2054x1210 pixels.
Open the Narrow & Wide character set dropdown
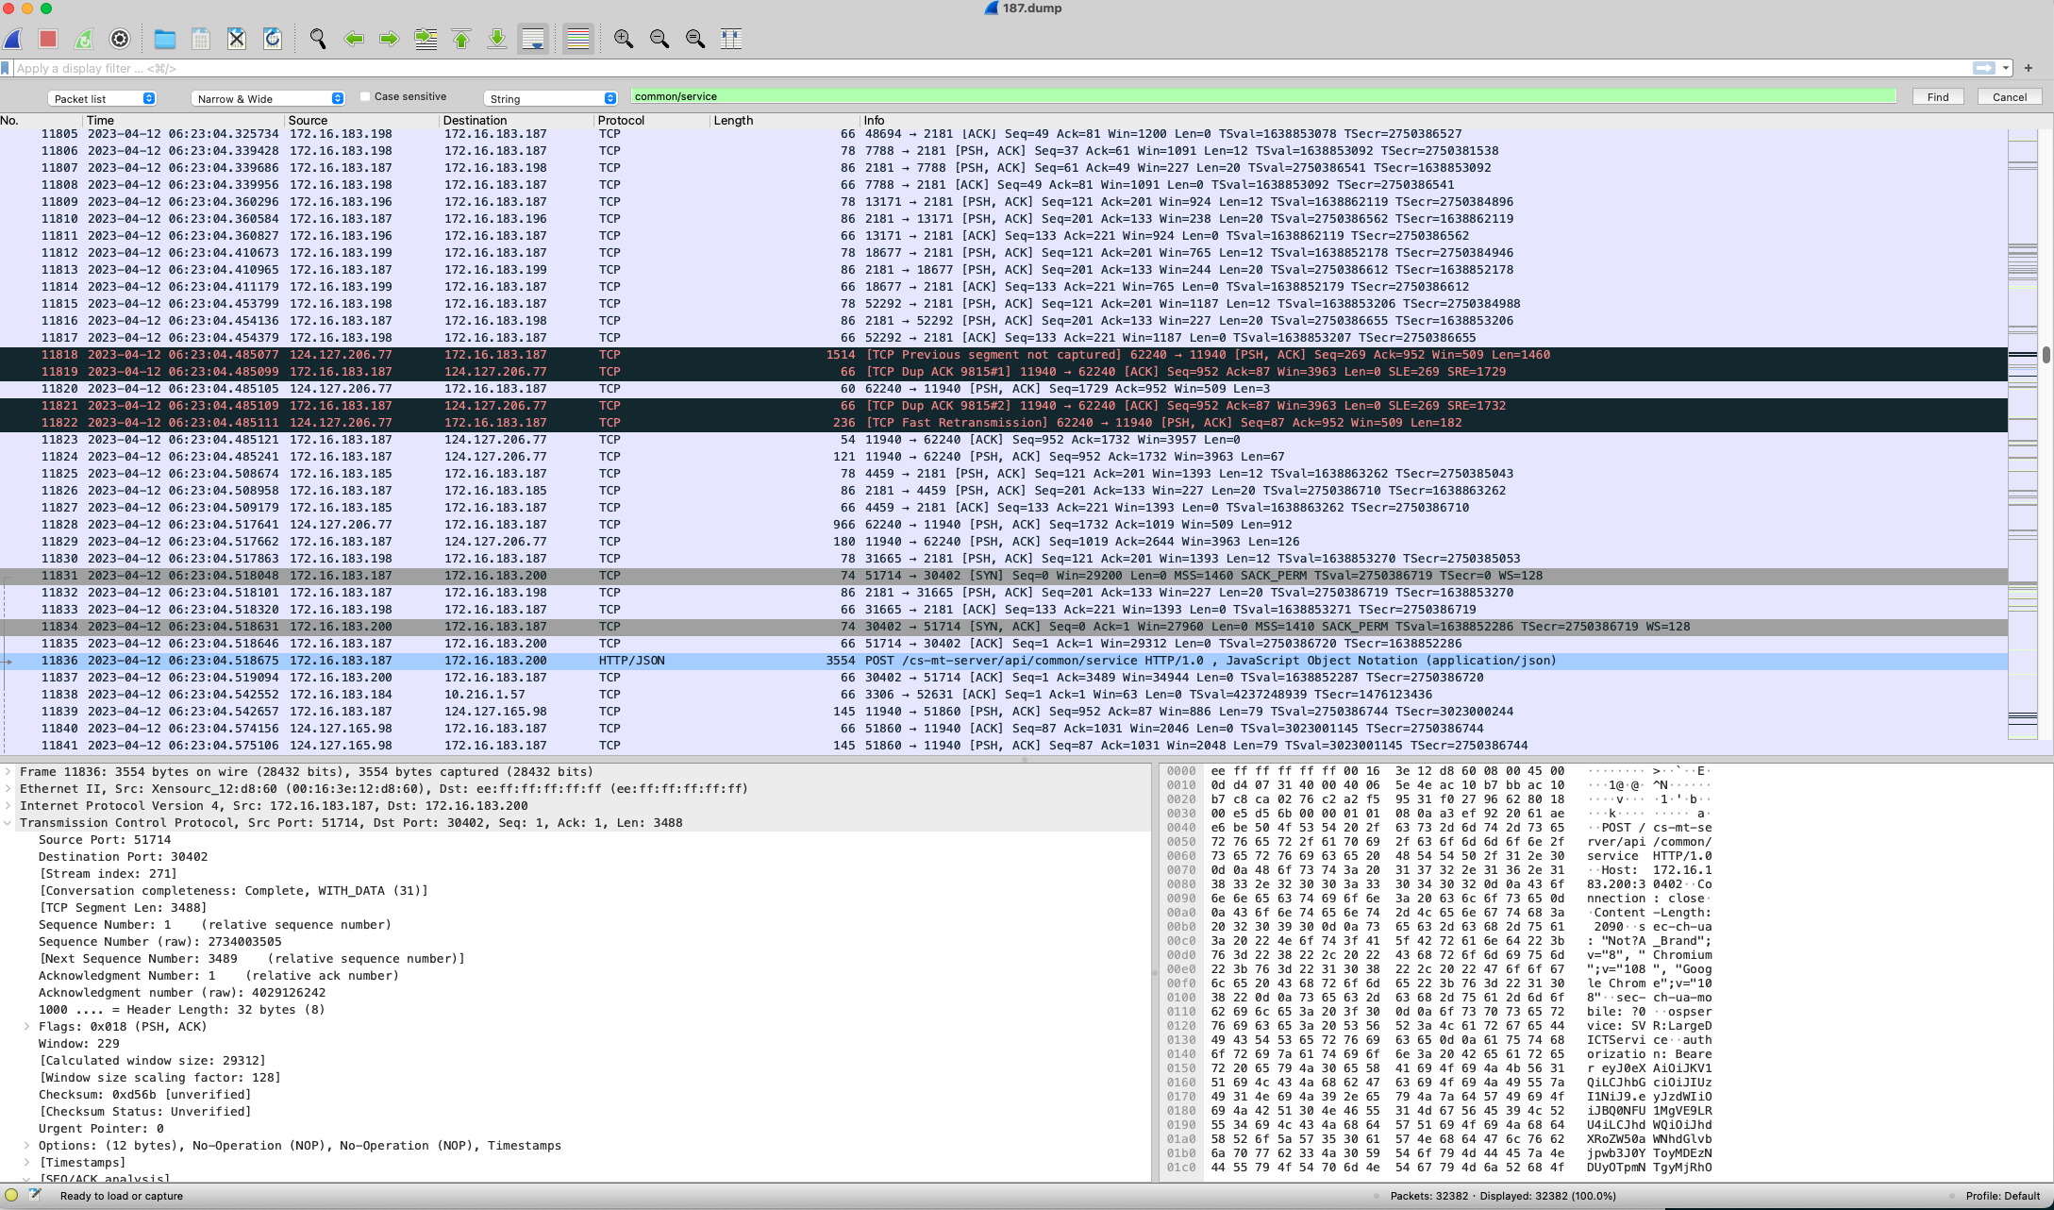pyautogui.click(x=267, y=97)
